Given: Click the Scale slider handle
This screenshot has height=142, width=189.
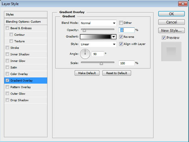Looking at the screenshot, I should [101, 63].
